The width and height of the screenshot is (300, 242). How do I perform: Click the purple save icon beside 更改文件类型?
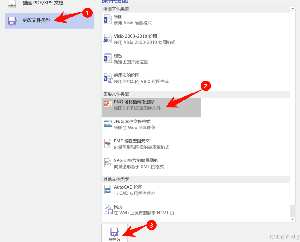coord(12,21)
